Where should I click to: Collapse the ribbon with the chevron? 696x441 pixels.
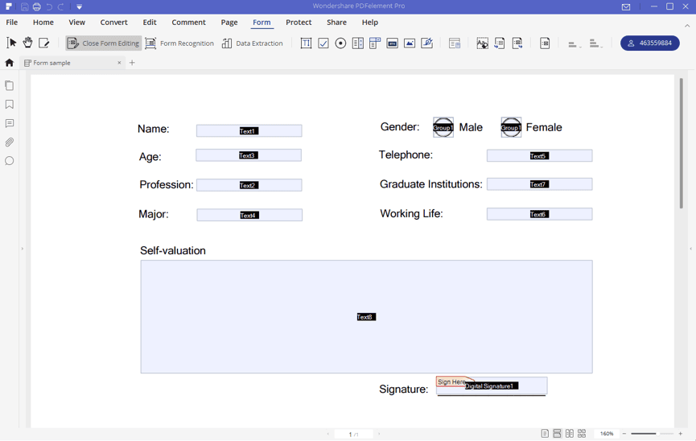coord(687,26)
